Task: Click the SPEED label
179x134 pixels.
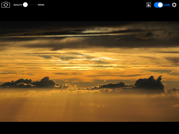Action: pyautogui.click(x=41, y=5)
